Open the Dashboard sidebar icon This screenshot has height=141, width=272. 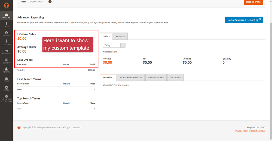[x=6, y=15]
